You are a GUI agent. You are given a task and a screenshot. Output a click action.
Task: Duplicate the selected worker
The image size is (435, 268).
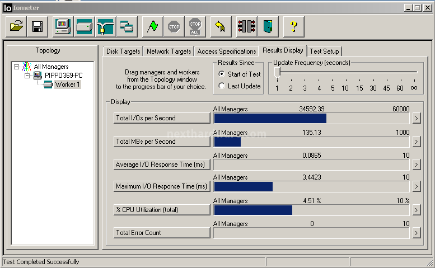coord(127,27)
